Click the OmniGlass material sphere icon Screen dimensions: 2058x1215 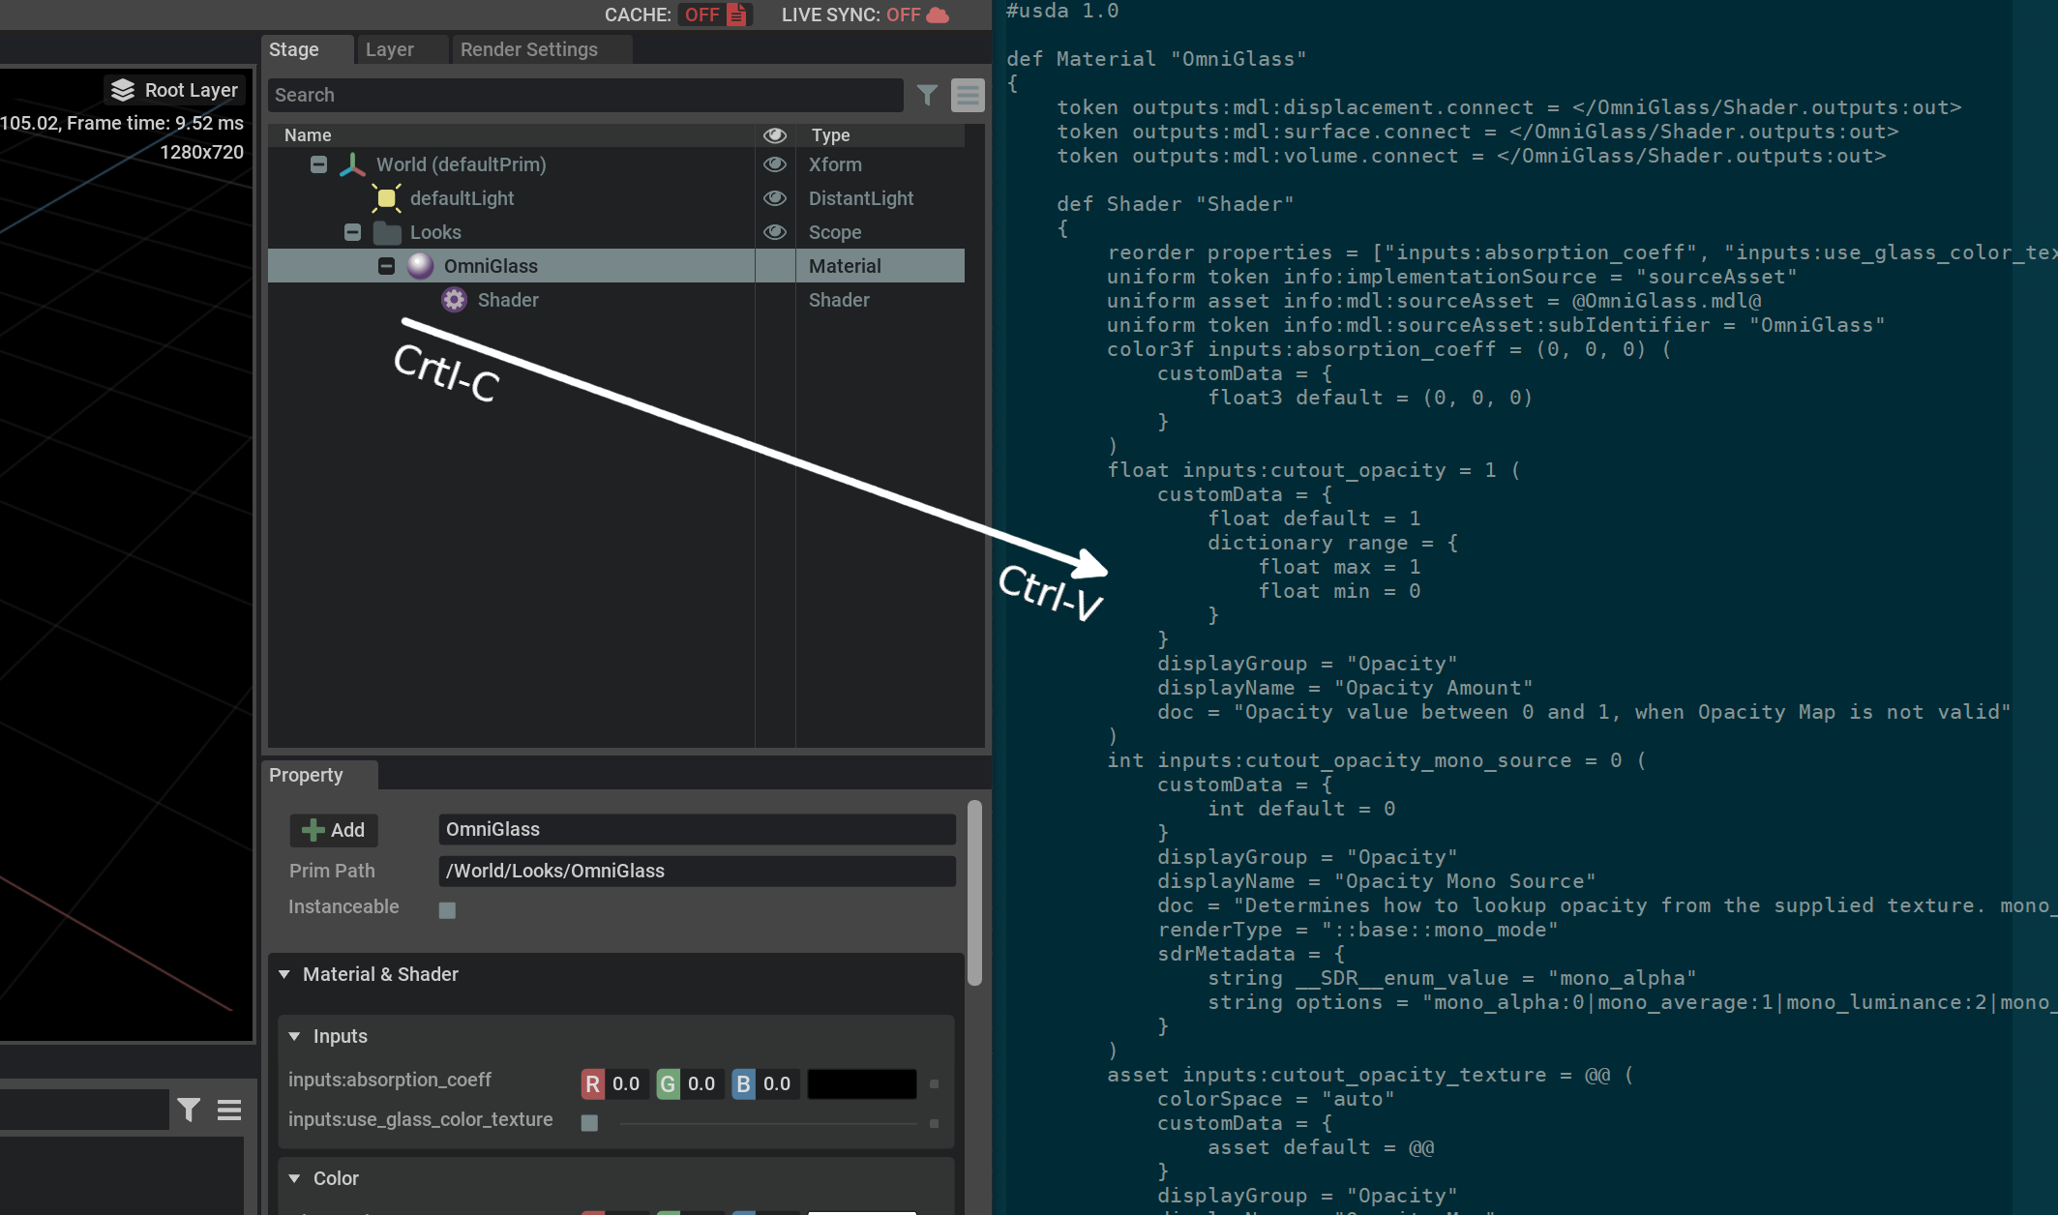[x=420, y=266]
